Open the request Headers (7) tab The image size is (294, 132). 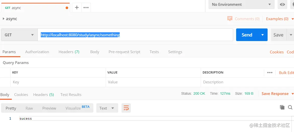point(69,52)
